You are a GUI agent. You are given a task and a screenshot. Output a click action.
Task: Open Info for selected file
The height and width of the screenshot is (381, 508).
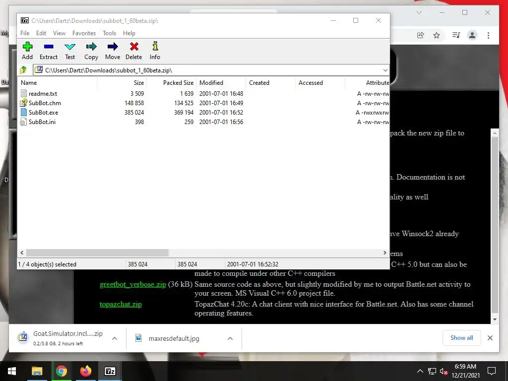(x=155, y=51)
